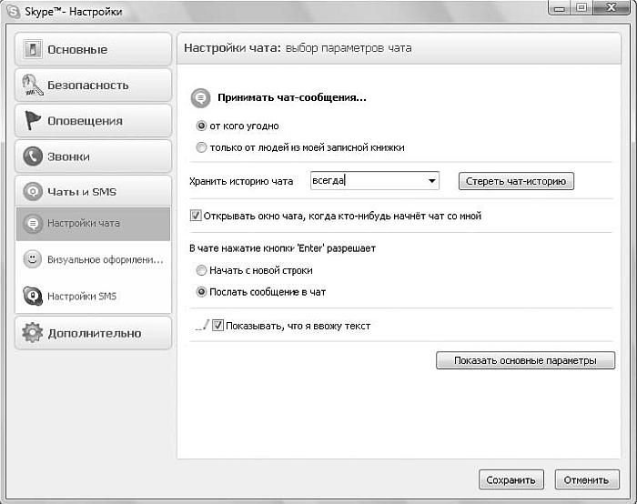
Task: Click the Оповещения flag icon
Action: (x=33, y=120)
